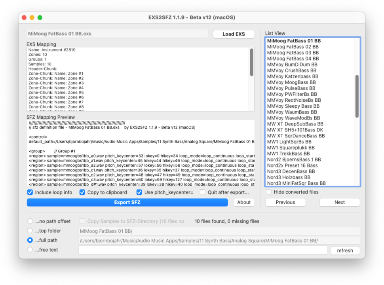Select MMVoy BumDiDum BB in list

click(x=292, y=65)
